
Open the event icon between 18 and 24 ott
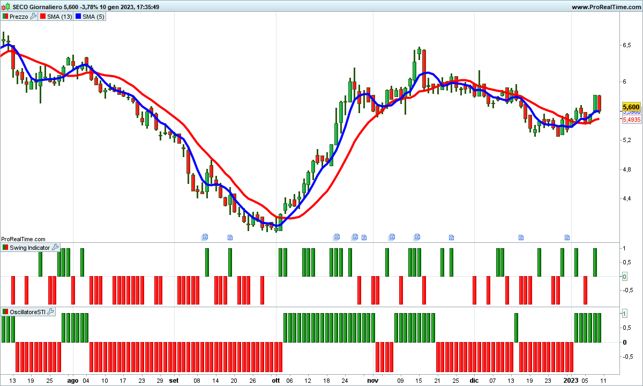point(337,237)
